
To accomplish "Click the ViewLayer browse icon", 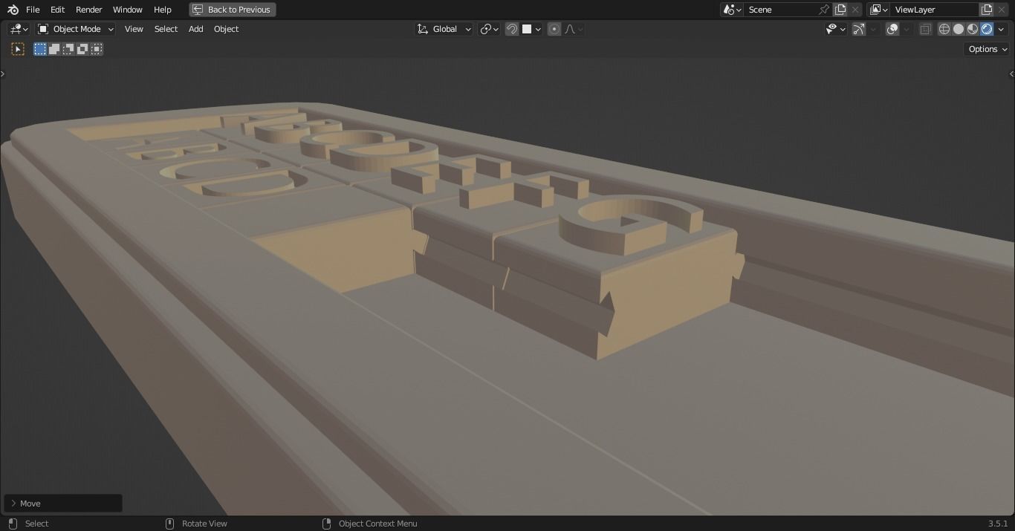I will click(x=878, y=10).
